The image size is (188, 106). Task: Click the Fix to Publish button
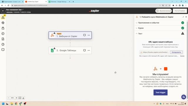pos(180,11)
